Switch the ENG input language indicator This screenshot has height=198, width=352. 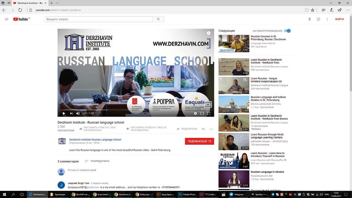pyautogui.click(x=327, y=195)
